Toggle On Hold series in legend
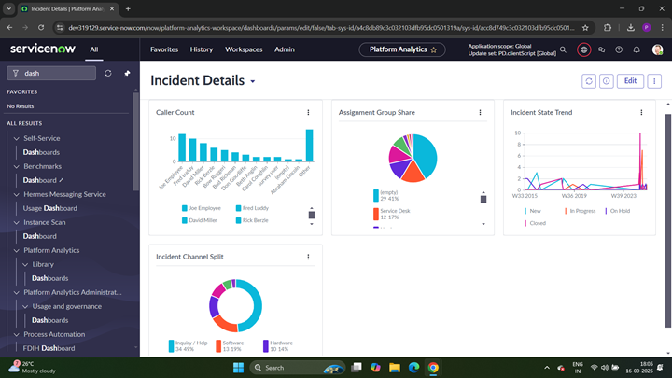The width and height of the screenshot is (672, 378). [x=618, y=211]
